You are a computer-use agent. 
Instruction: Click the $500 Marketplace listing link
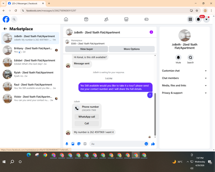[88, 43]
